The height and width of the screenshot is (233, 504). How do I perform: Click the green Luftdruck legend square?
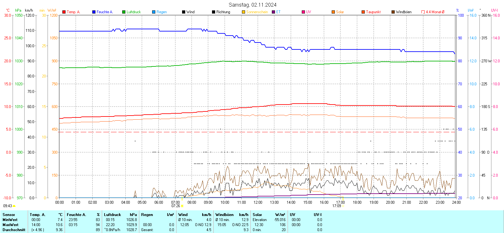click(124, 12)
